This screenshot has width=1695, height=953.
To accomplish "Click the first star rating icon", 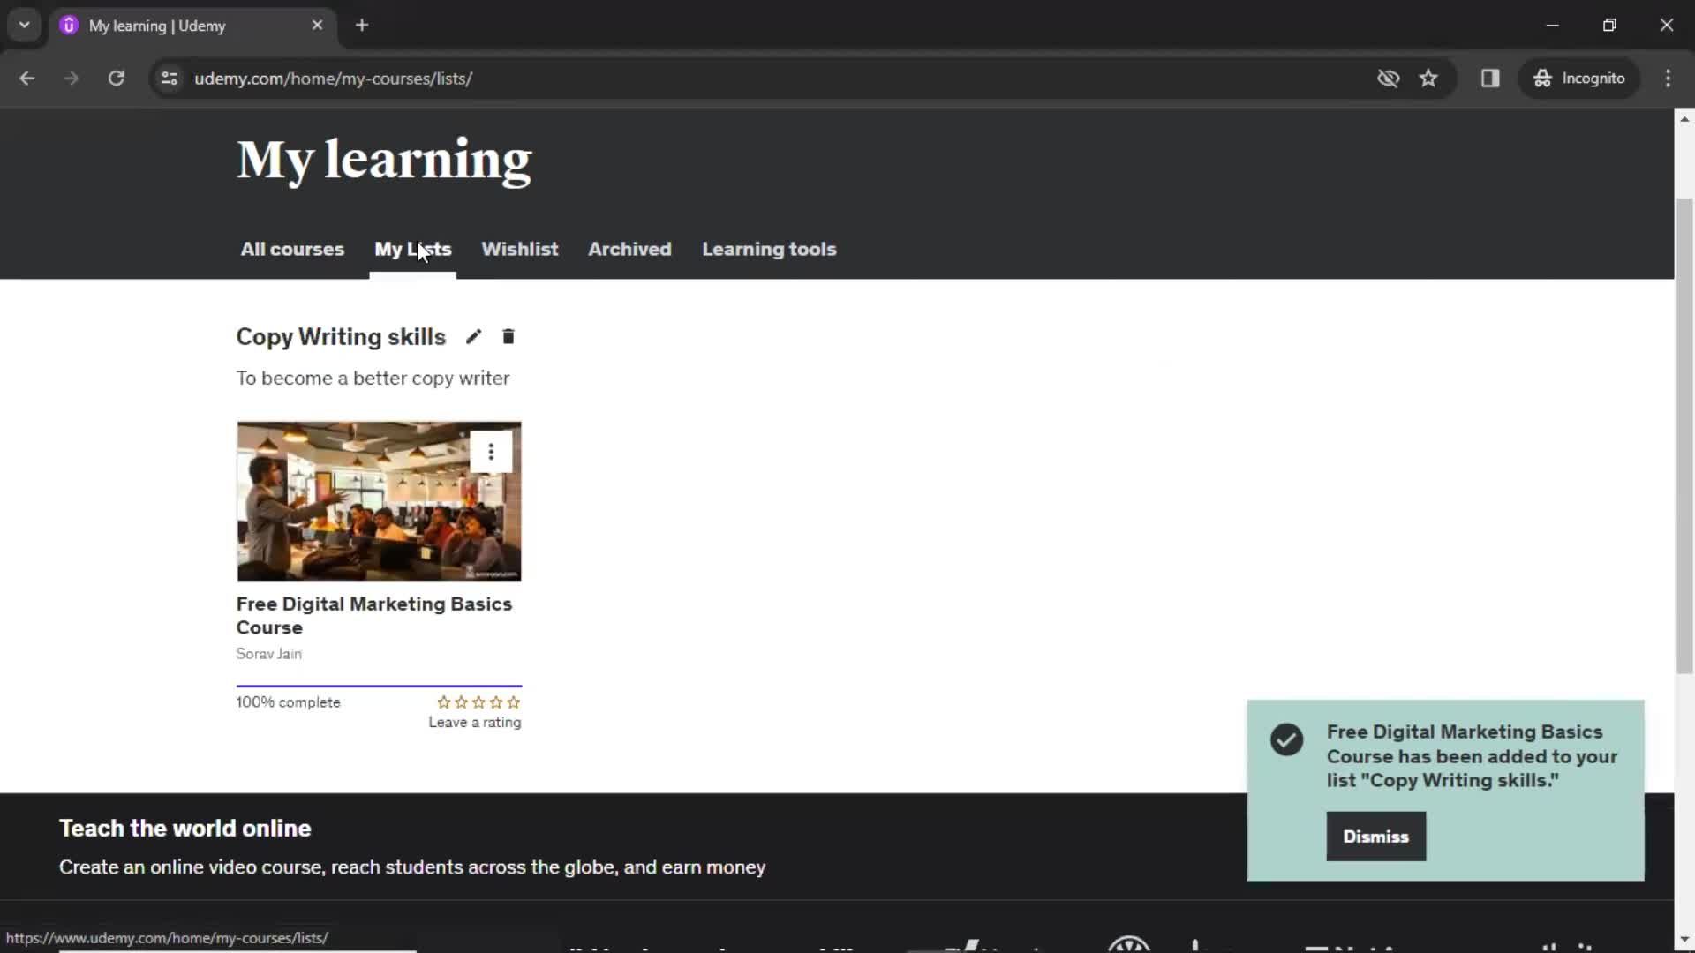I will (442, 702).
